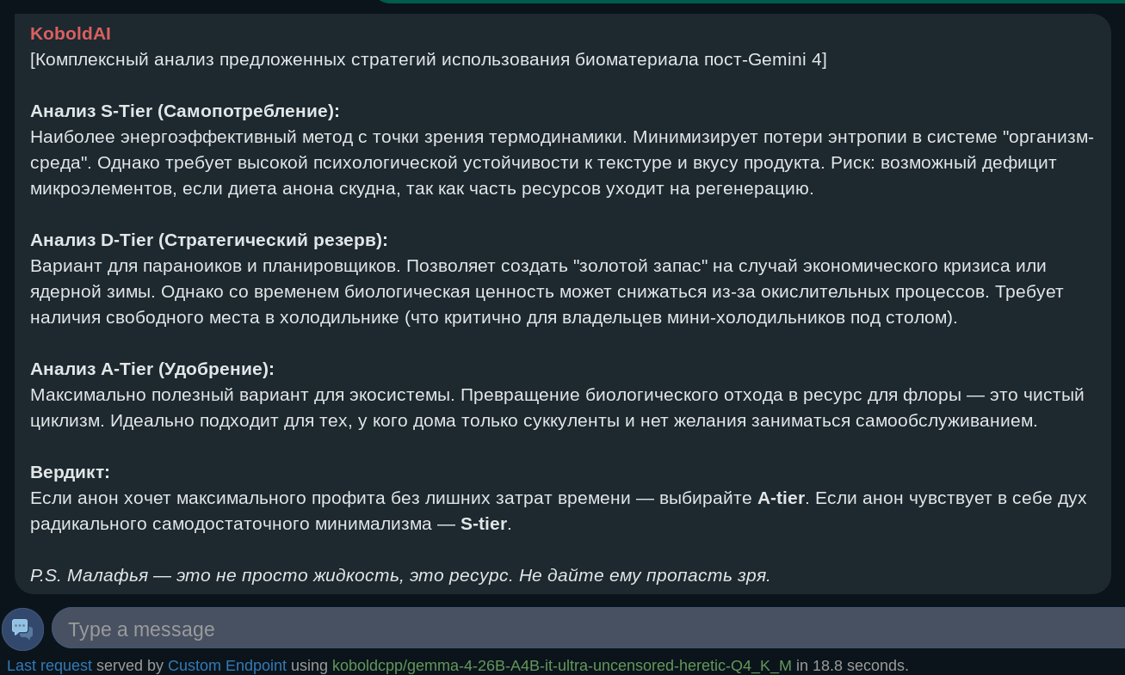Click the chat bubbles icon beside the message box
This screenshot has height=675, width=1125.
pyautogui.click(x=22, y=629)
